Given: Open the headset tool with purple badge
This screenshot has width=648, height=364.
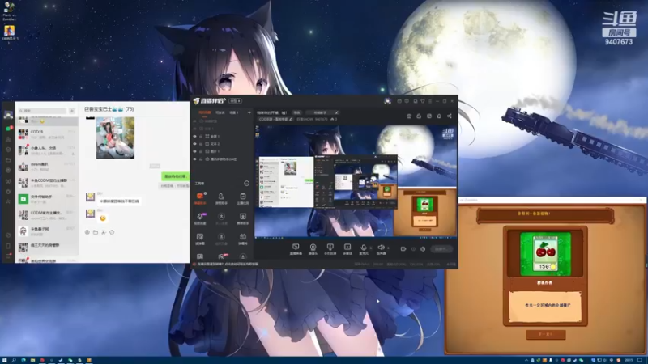Looking at the screenshot, I should coord(200,218).
